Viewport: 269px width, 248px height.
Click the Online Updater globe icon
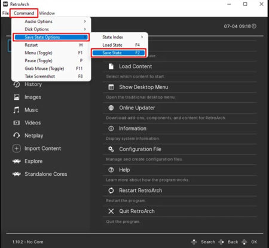pos(111,108)
